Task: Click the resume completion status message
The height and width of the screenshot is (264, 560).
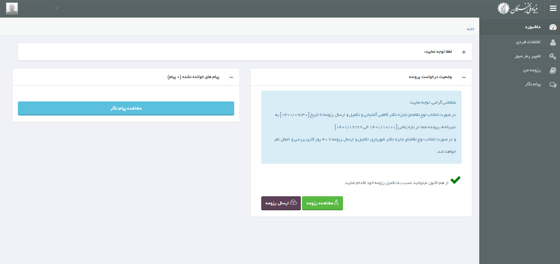Action: coord(397,183)
